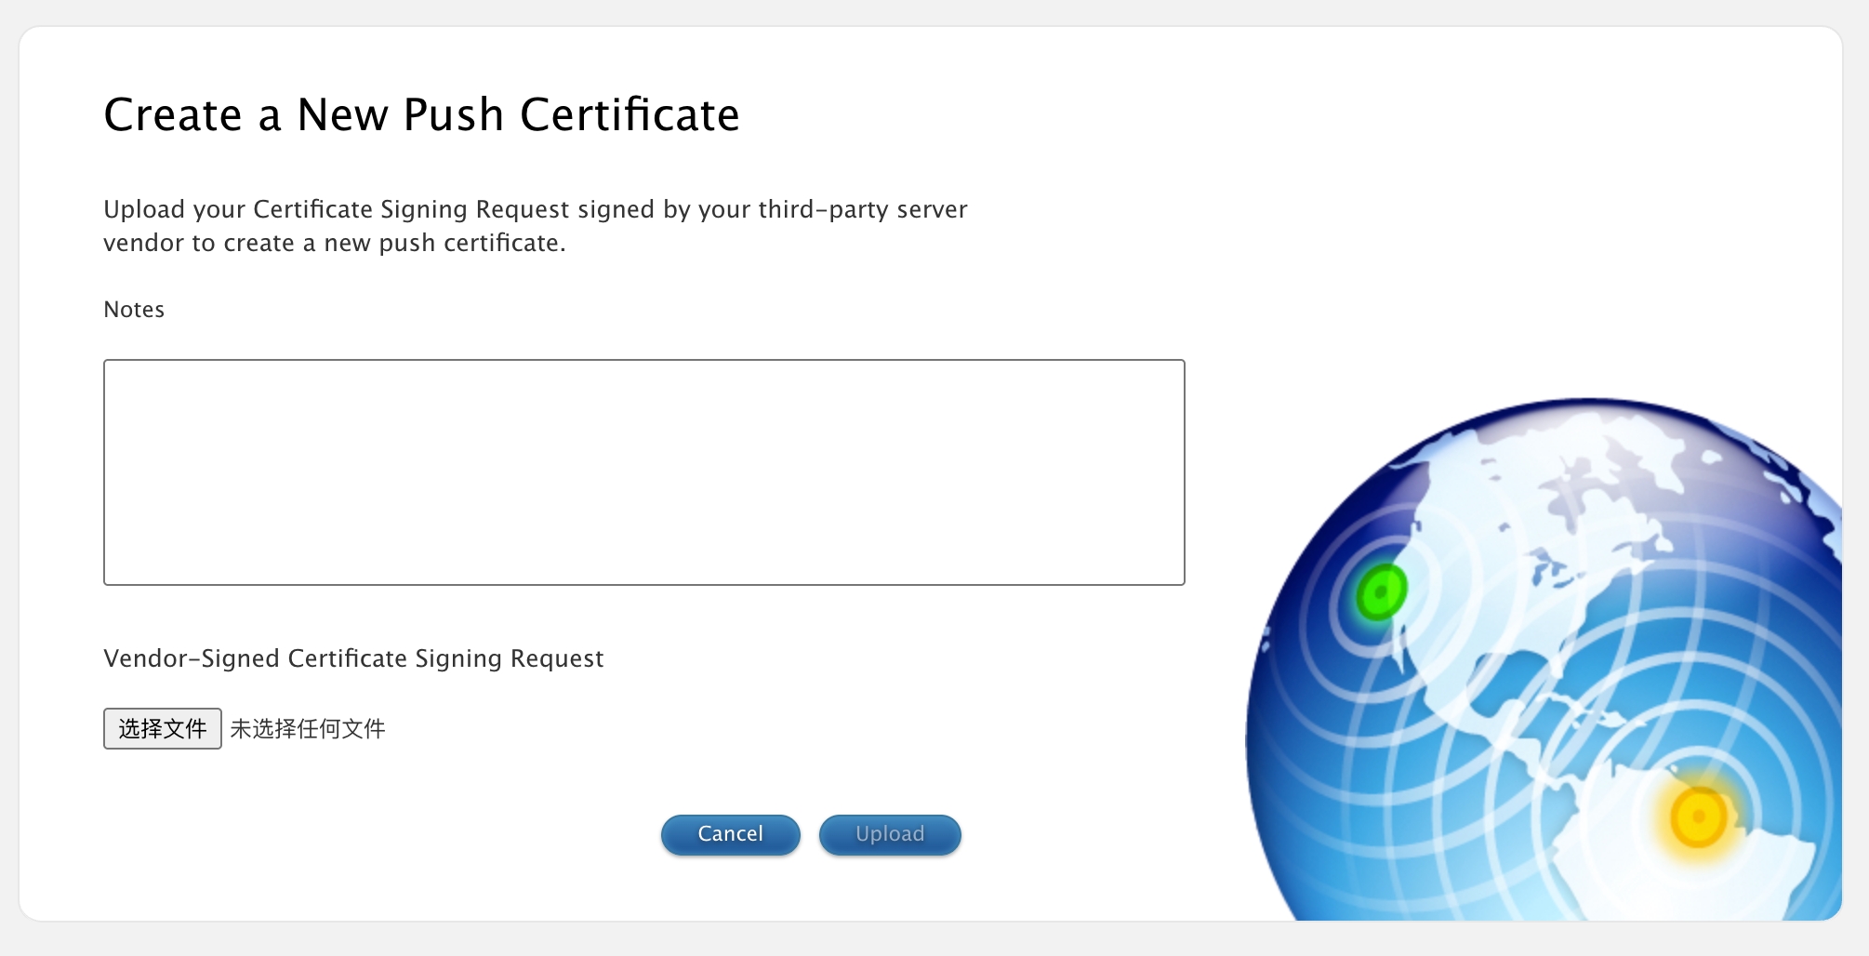Image resolution: width=1869 pixels, height=956 pixels.
Task: Click the Upload your Certificate Signing Request description
Action: click(536, 226)
